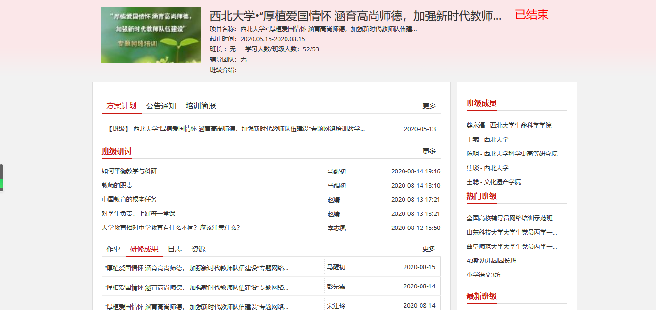
Task: Open the 小学语文3坊 class link
Action: click(x=484, y=275)
